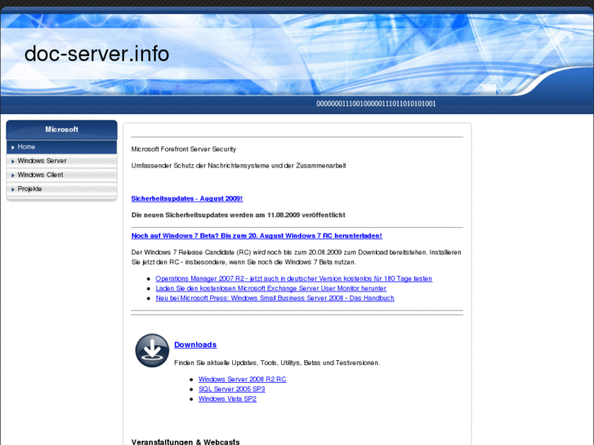Open the Windows 7 RC herunterladen headline link
Image resolution: width=594 pixels, height=445 pixels.
click(x=257, y=236)
